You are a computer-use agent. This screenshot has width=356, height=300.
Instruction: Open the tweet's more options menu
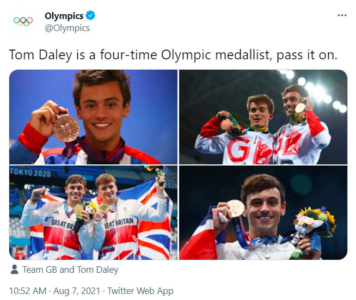click(342, 15)
